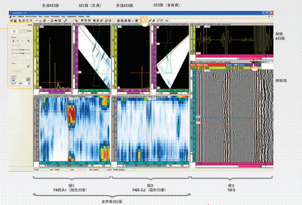This screenshot has width=302, height=205.
Task: Open the Part & Overlay menu
Action: [x=31, y=17]
